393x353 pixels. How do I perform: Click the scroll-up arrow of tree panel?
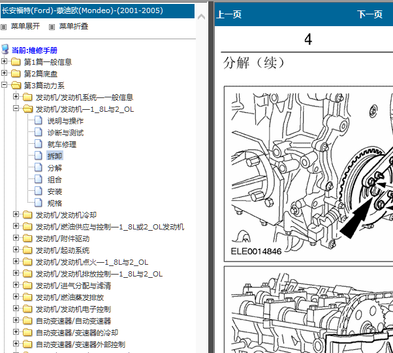pyautogui.click(x=201, y=17)
